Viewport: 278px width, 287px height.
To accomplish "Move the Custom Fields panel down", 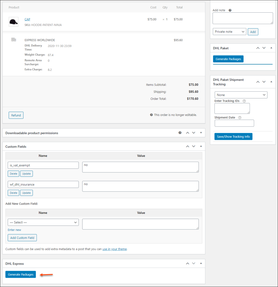I will click(194, 146).
